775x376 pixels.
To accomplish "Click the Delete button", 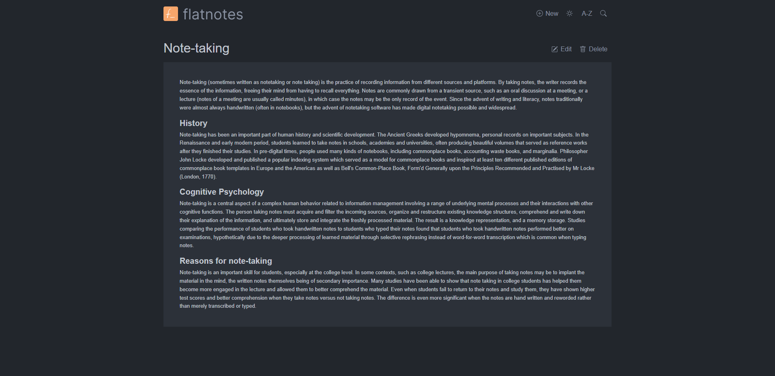I will pyautogui.click(x=593, y=49).
